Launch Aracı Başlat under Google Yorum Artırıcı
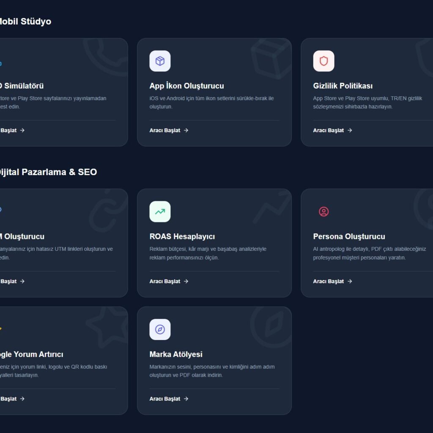Screen dimensions: 433x433 (8, 399)
